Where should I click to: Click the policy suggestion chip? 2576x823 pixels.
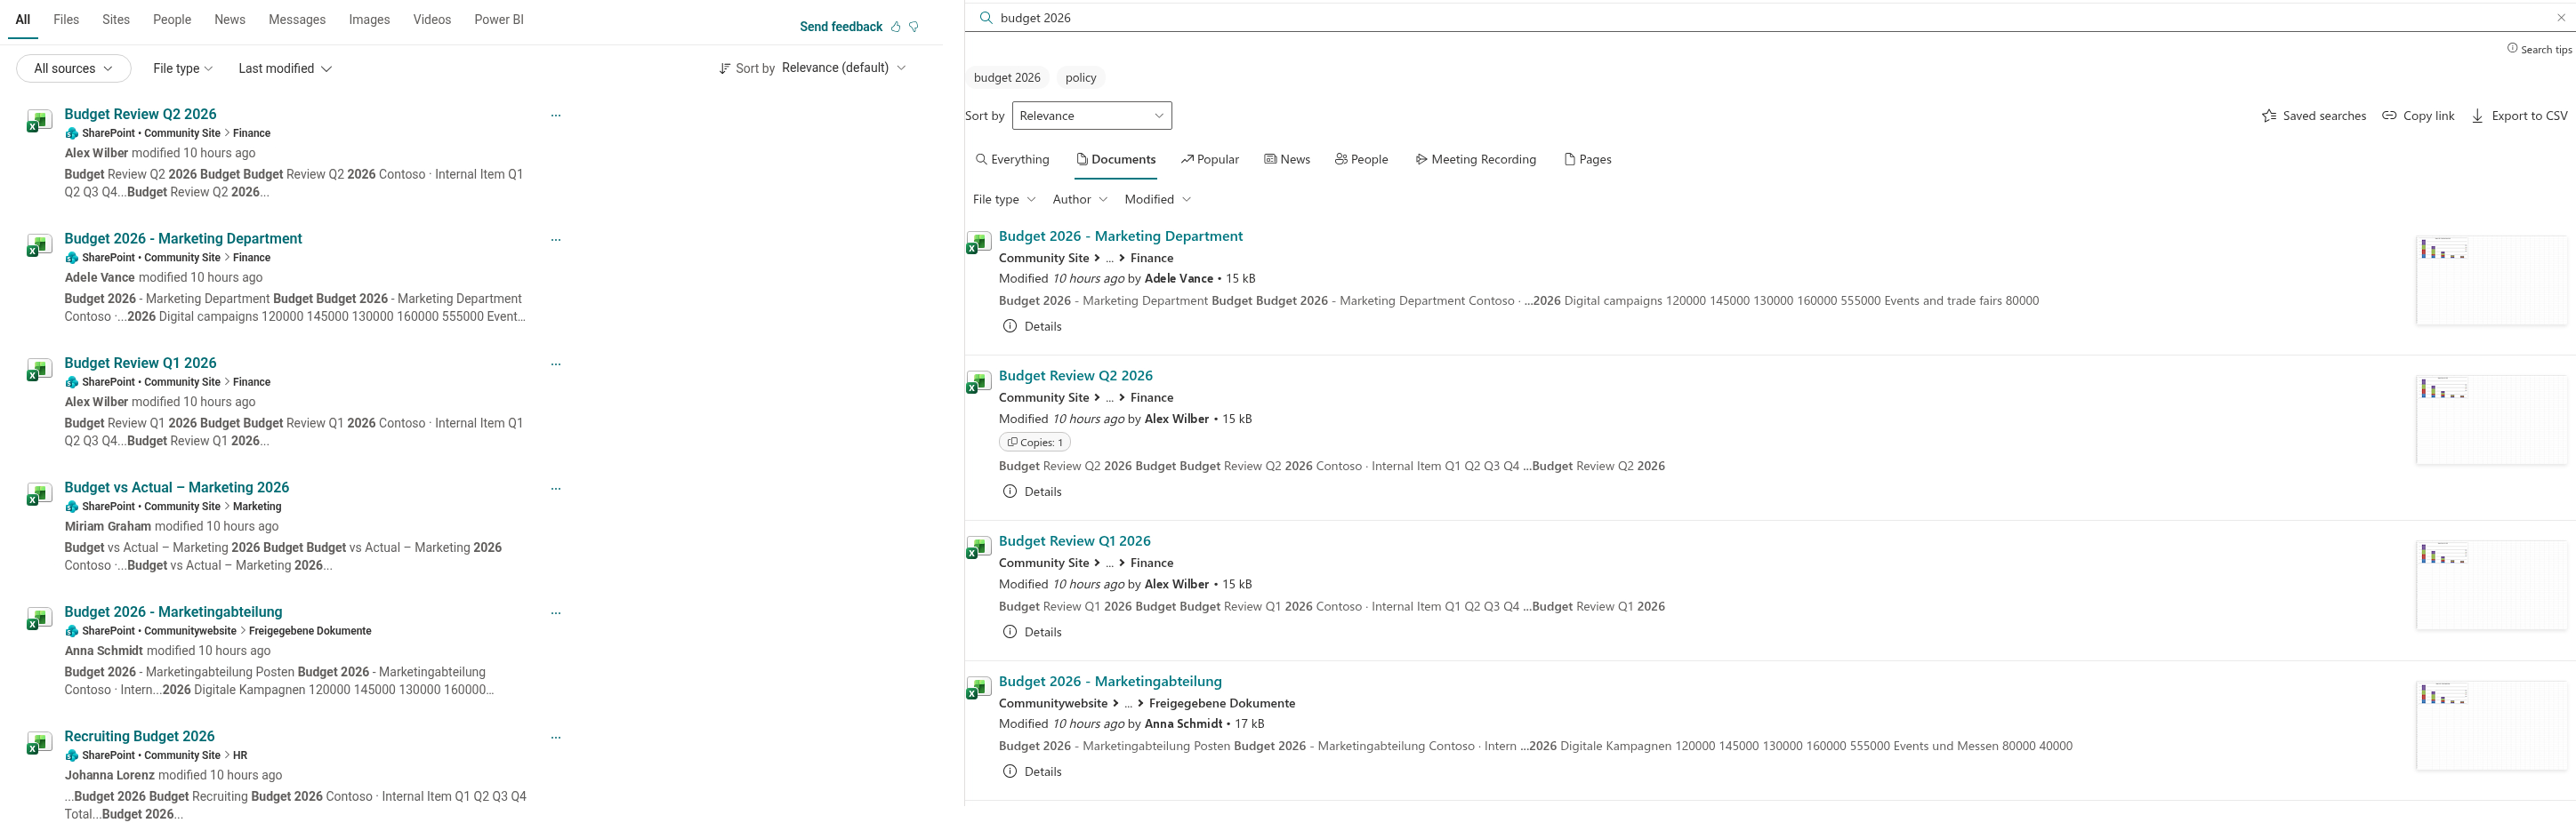[x=1081, y=78]
